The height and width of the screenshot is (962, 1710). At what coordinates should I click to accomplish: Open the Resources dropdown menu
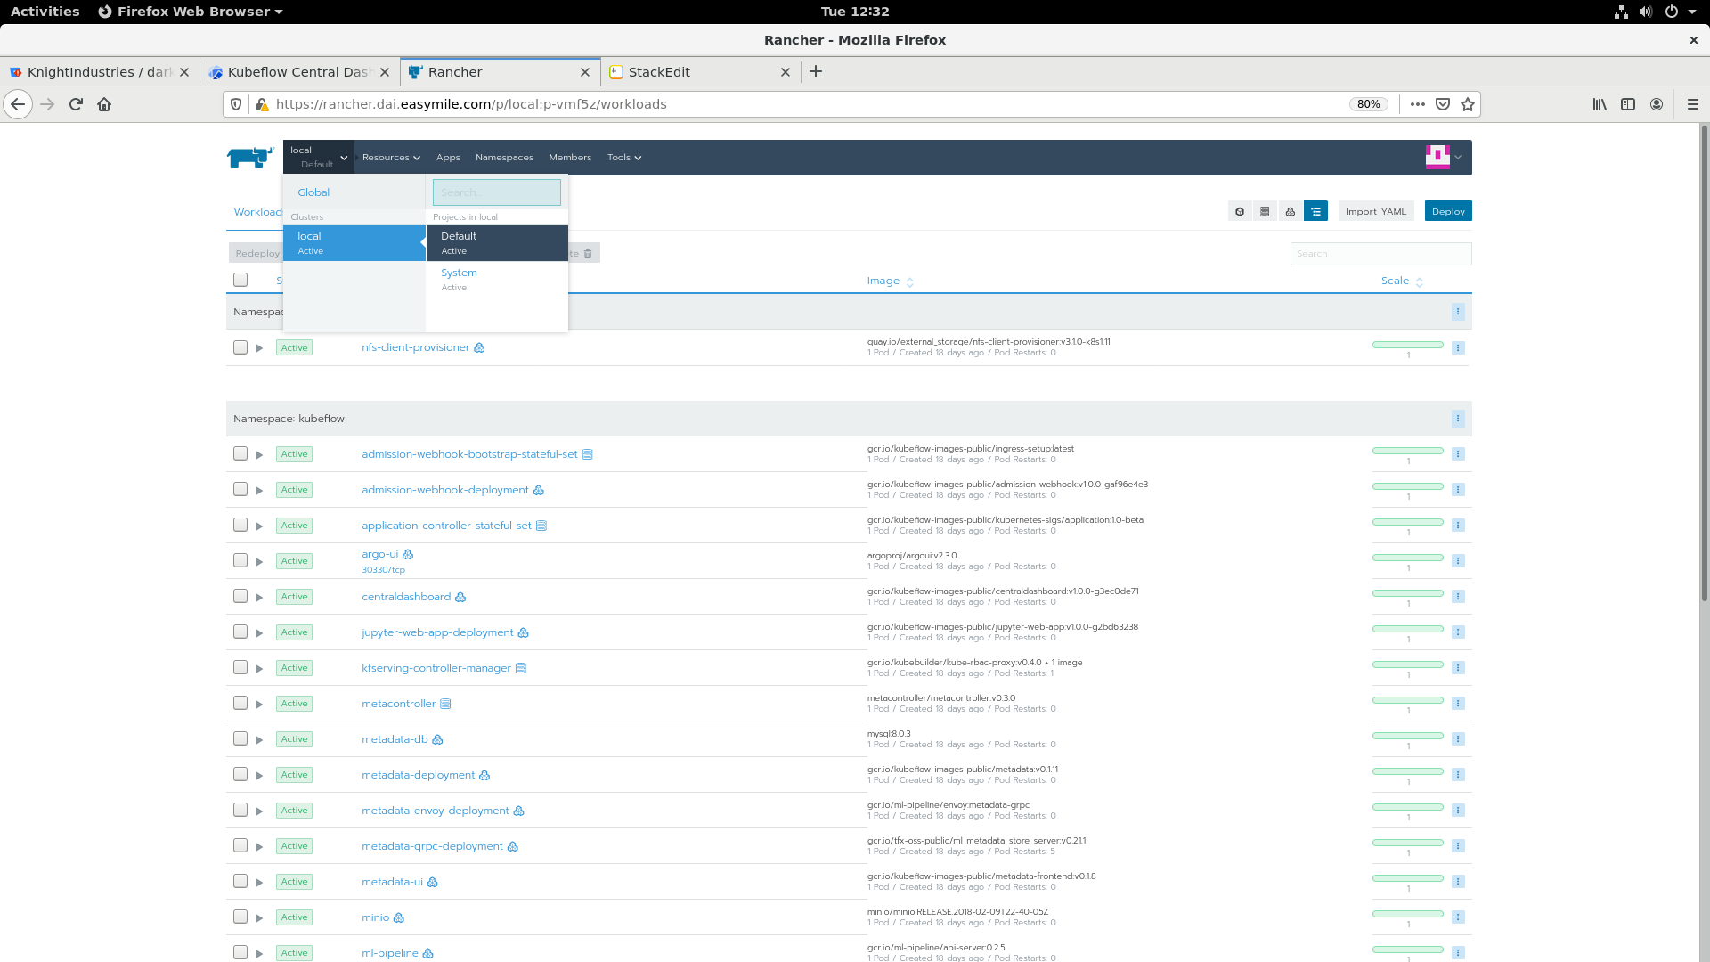pyautogui.click(x=391, y=158)
